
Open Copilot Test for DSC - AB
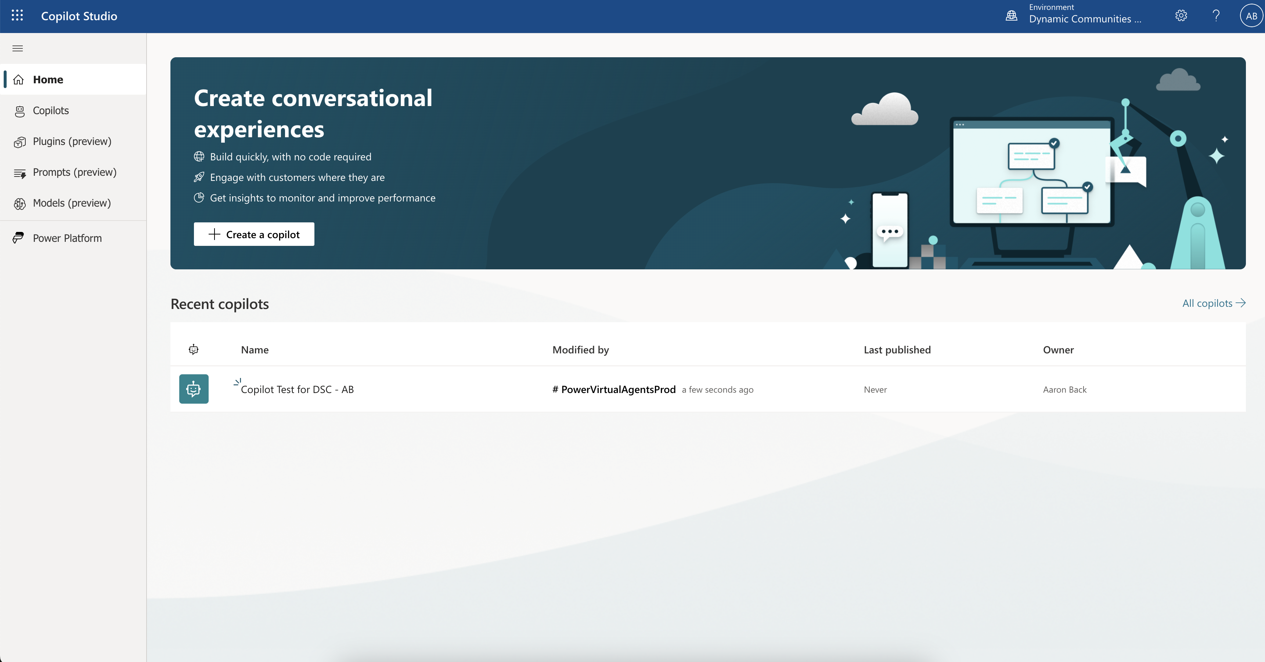click(297, 389)
